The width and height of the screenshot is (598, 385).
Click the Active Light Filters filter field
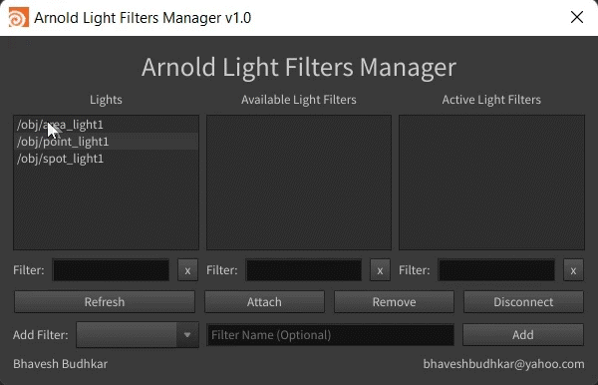496,270
